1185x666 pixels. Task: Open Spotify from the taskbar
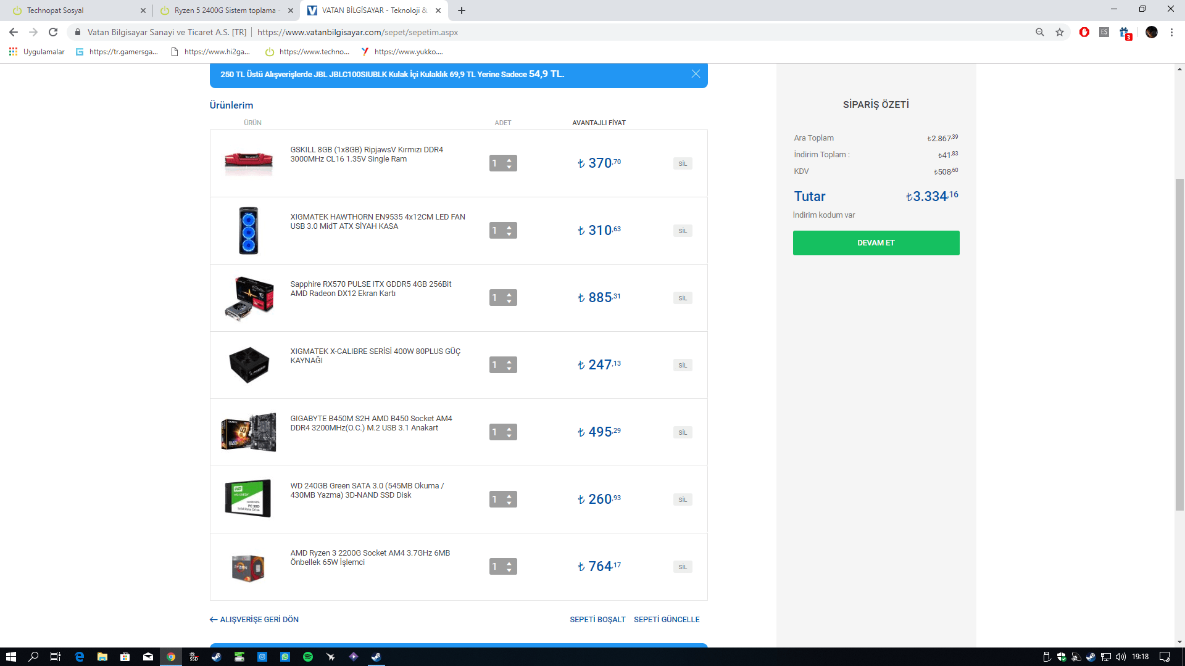308,657
